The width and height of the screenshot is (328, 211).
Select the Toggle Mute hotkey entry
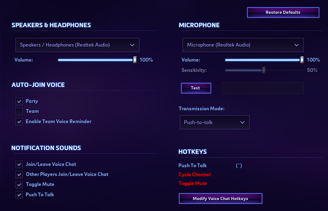[x=193, y=184]
